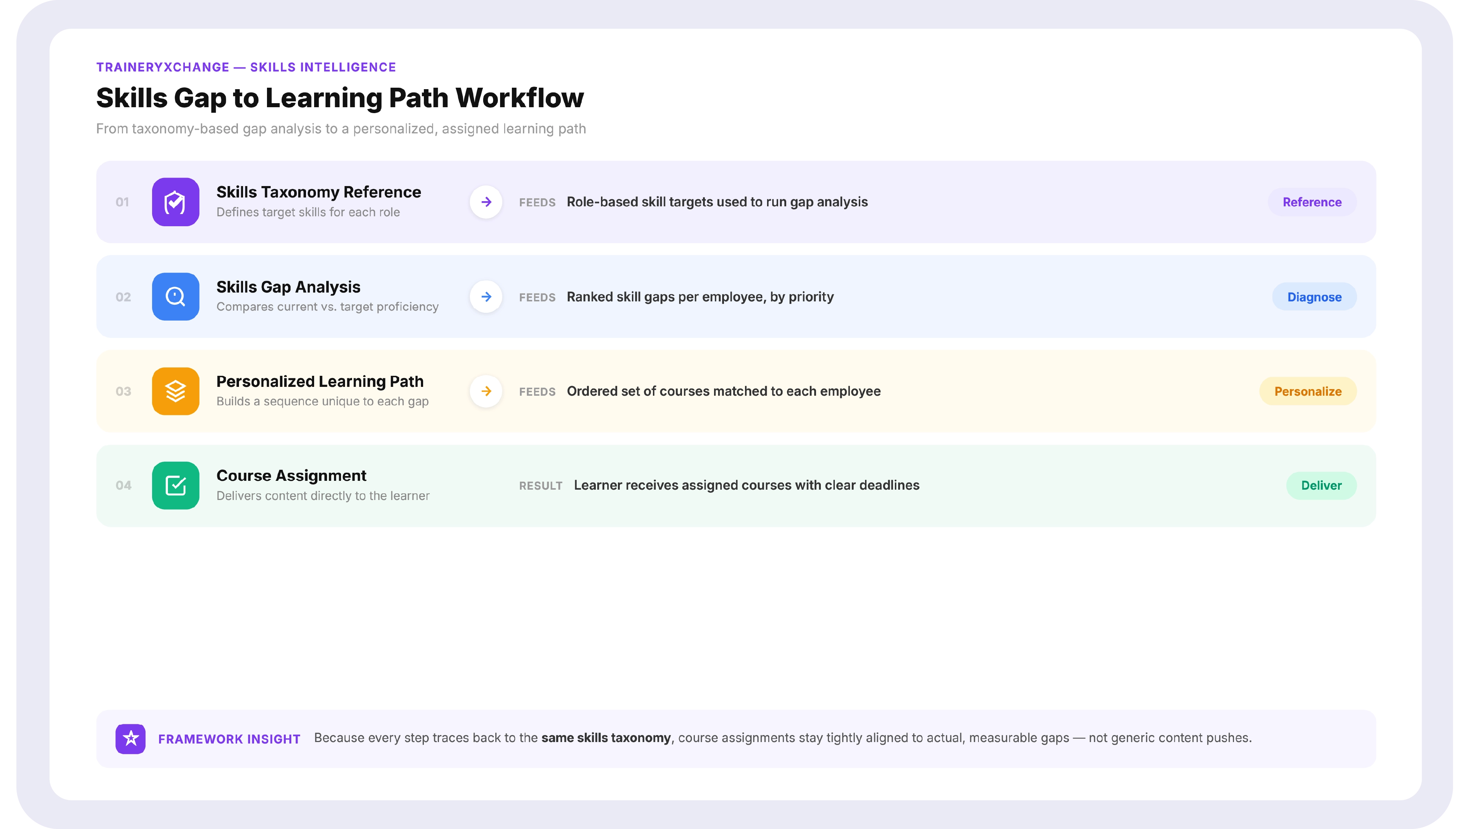Viewport: 1473px width, 829px height.
Task: Click FEEDS label in Skills Taxonomy row
Action: [x=537, y=203]
